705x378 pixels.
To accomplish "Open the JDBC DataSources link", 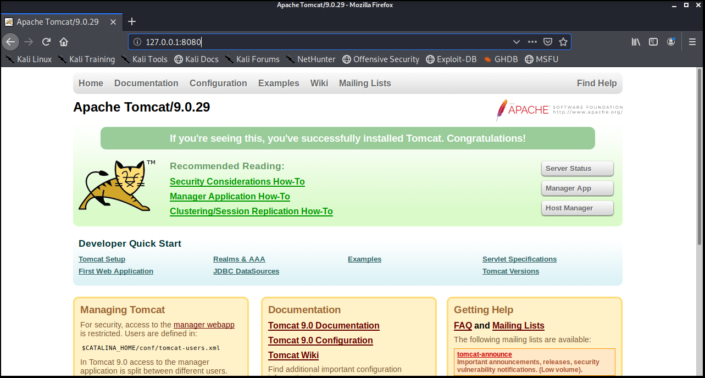I will click(x=246, y=271).
